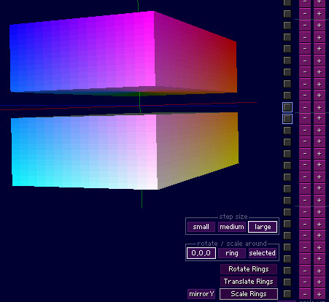Click minus stepper beside lower outlined checkbox
The image size is (329, 302).
click(305, 118)
